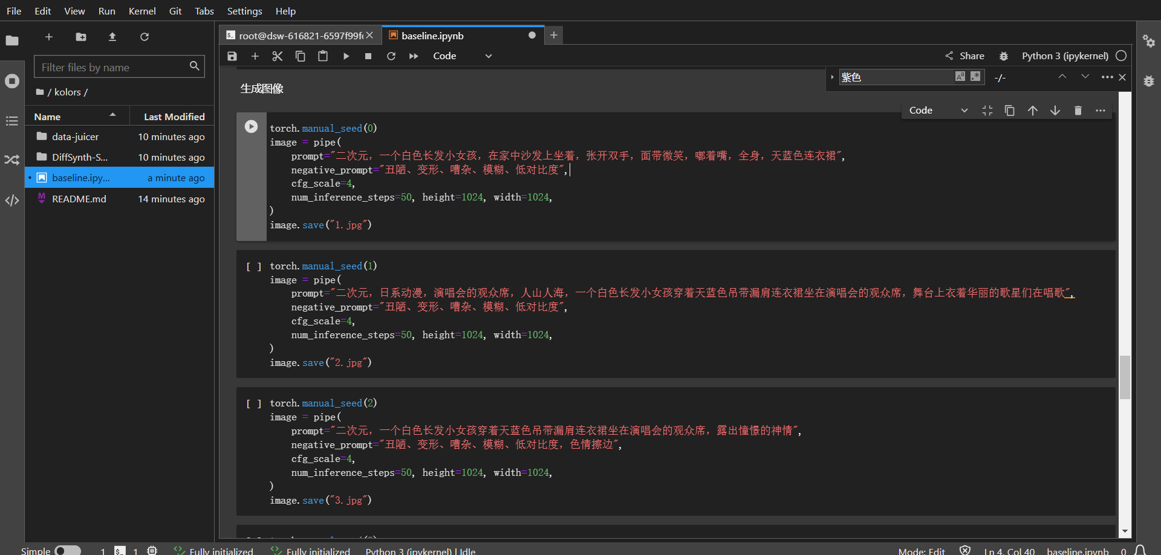The height and width of the screenshot is (555, 1161).
Task: Open the data-juicer folder
Action: [x=120, y=137]
